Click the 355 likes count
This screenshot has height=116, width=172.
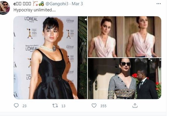pos(103,106)
